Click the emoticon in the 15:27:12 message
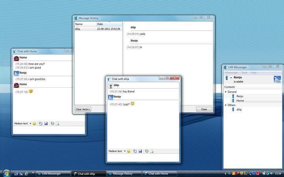 coord(31,91)
